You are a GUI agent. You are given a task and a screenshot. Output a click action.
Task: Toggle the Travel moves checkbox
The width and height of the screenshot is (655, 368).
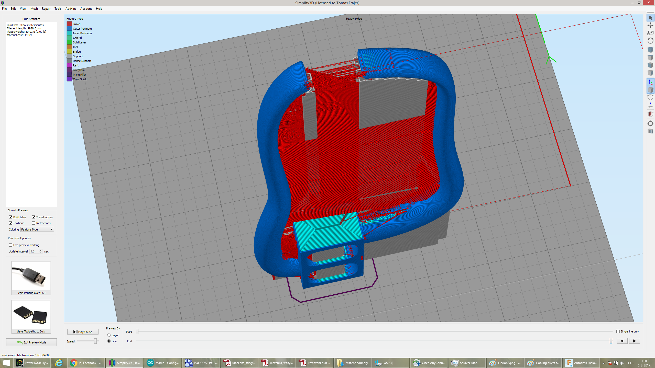[34, 217]
